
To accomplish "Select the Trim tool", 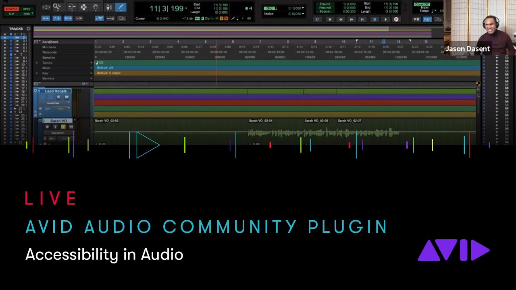I will pyautogui.click(x=72, y=7).
